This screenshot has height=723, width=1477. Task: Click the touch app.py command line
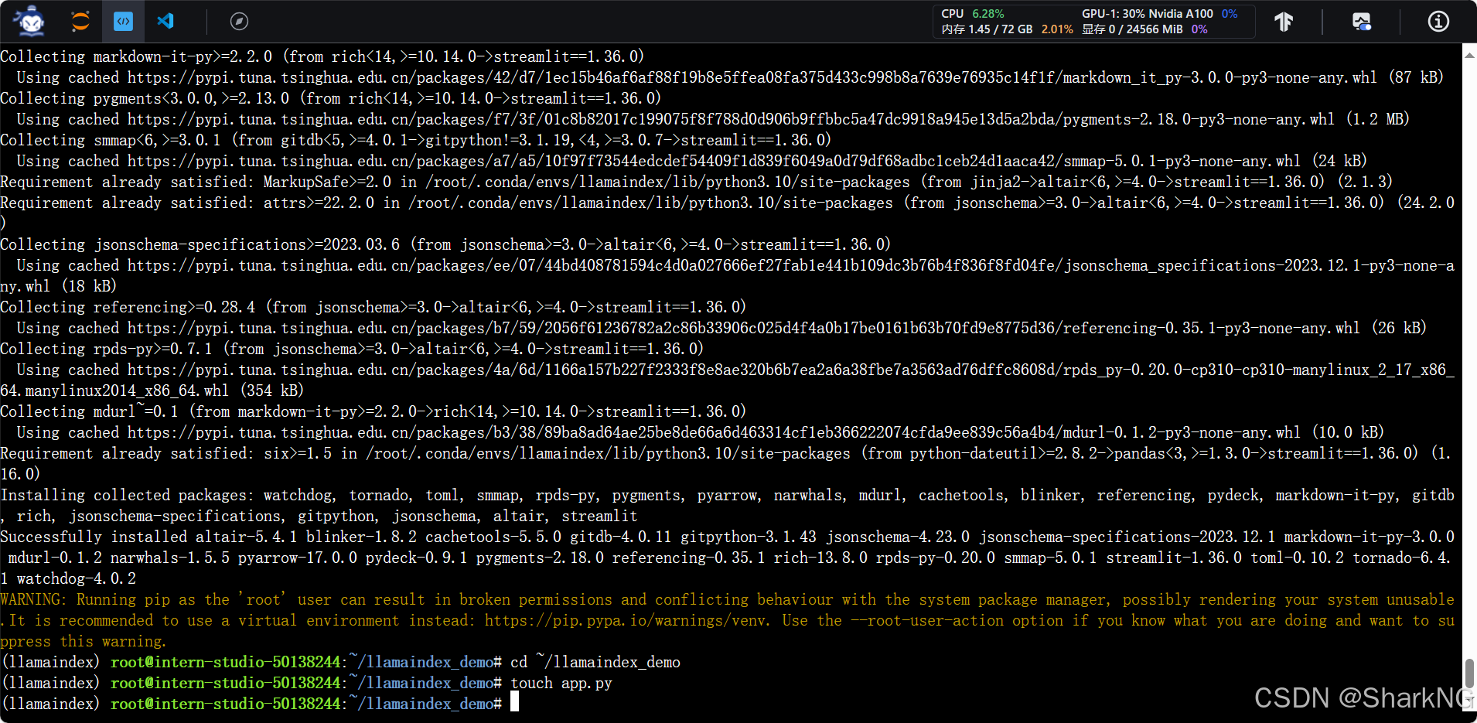[561, 683]
